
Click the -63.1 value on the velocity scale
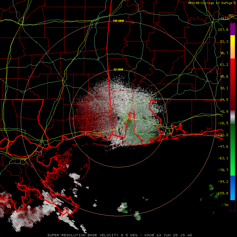(223, 158)
